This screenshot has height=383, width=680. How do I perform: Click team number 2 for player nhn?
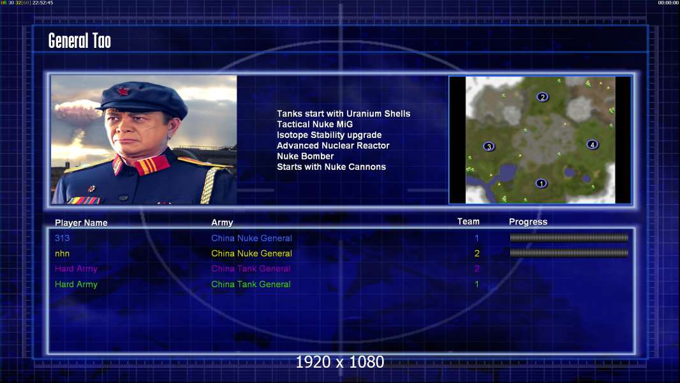pos(477,253)
